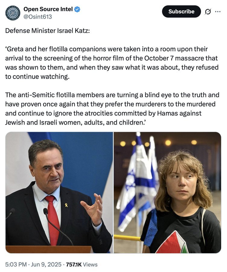
Task: Click the yellow ribbon pin on the lapel
Action: 66,205
